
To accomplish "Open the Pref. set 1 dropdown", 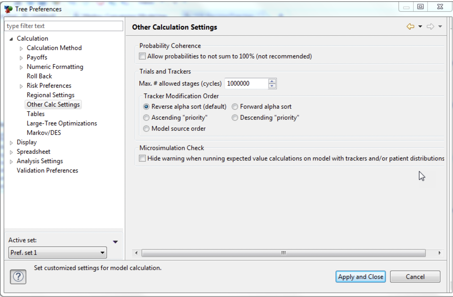I will pos(102,252).
